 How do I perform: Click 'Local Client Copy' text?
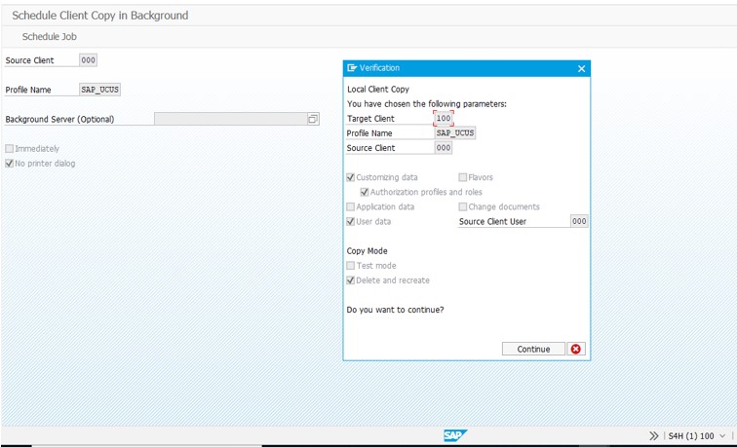point(378,90)
